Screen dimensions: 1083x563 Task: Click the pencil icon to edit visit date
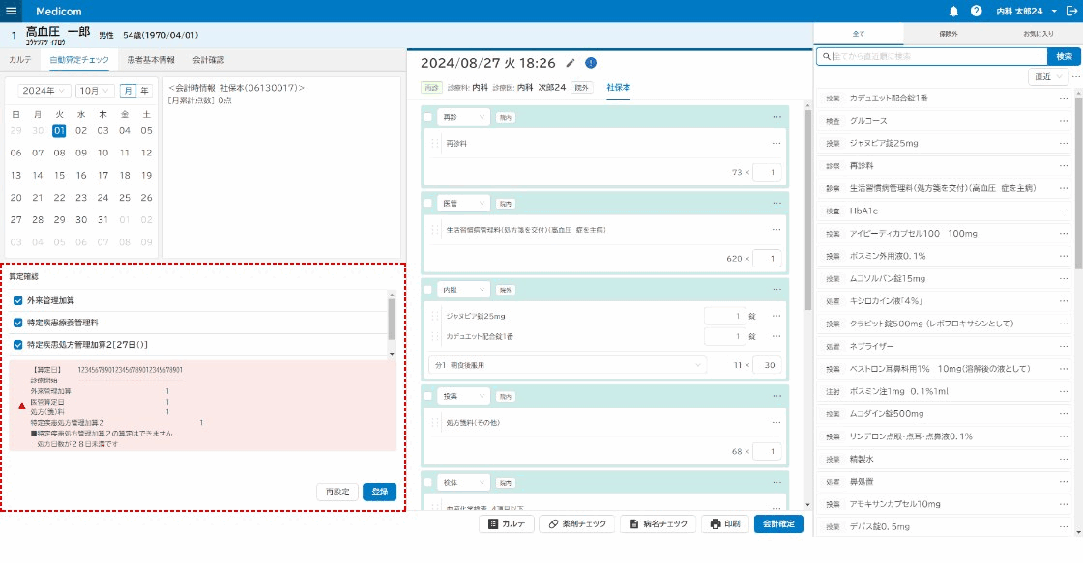tap(571, 63)
